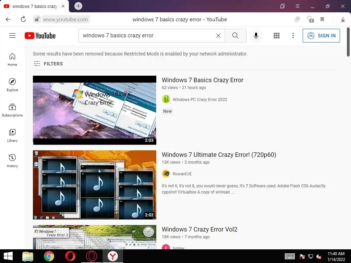Bookmark this page with bookmark icon

coord(322,20)
